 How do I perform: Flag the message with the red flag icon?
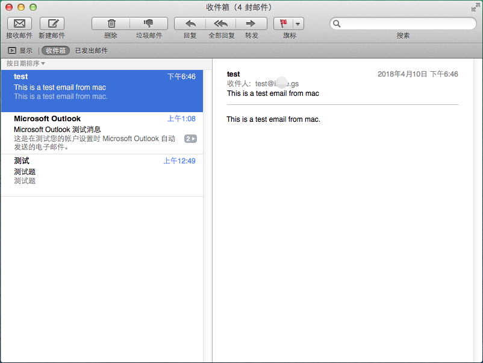(284, 24)
